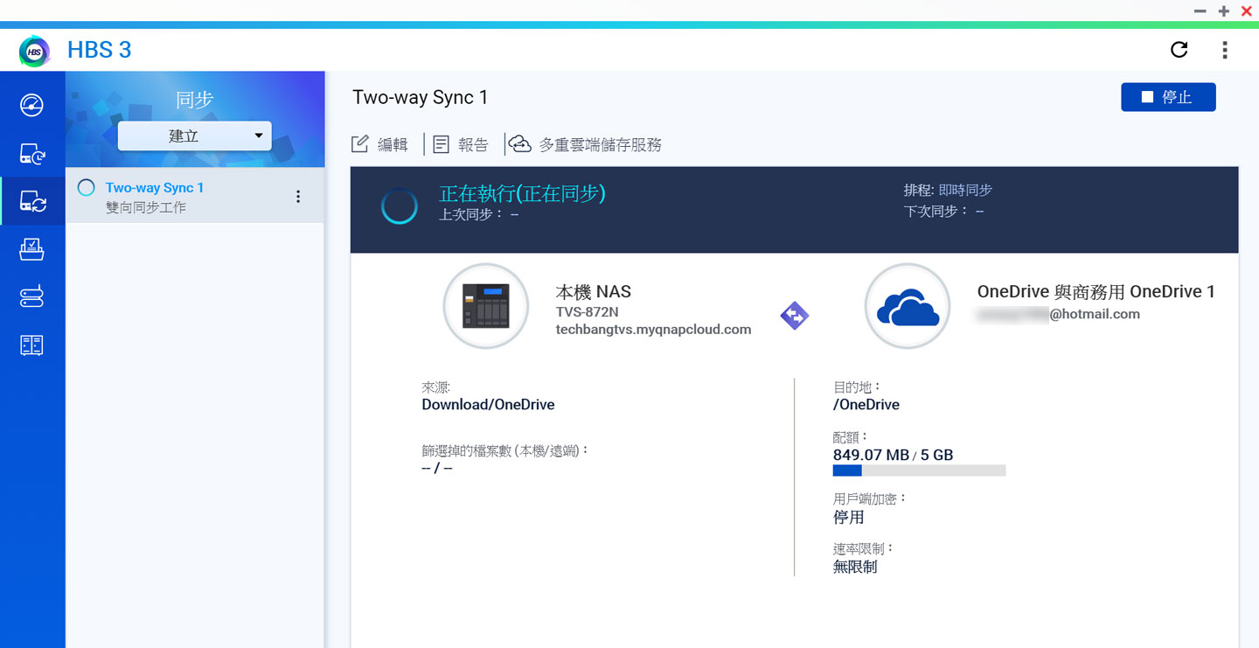
Task: Open the 報告 report for this job
Action: point(461,144)
